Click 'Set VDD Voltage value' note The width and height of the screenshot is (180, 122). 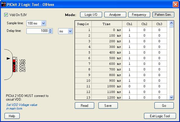click(22, 107)
